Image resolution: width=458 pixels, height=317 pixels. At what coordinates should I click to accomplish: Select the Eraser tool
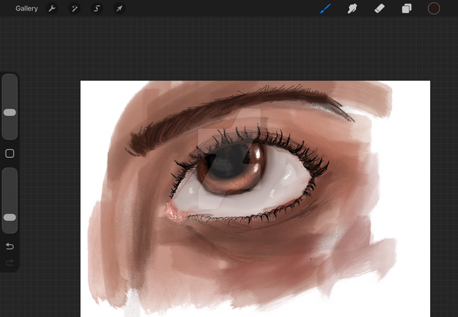pyautogui.click(x=379, y=9)
